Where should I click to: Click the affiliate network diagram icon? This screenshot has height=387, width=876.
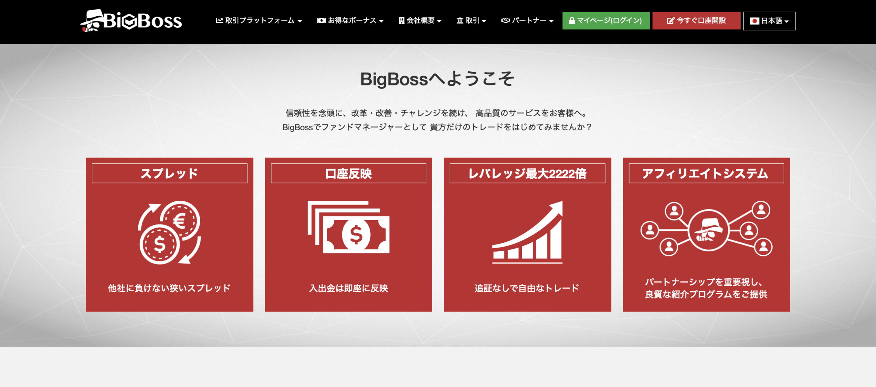706,229
